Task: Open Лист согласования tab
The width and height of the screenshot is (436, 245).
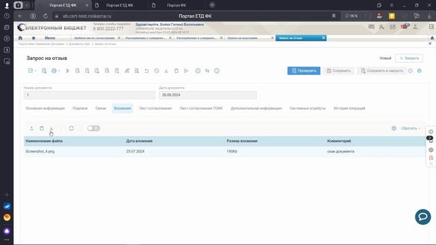Action: 155,108
